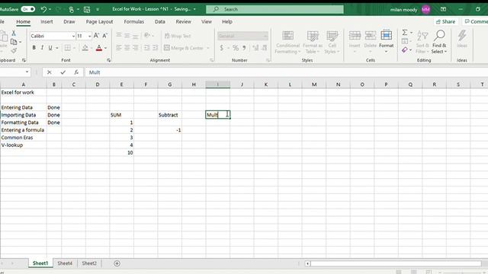Click the Comma Style icon
The height and width of the screenshot is (274, 488).
(244, 48)
